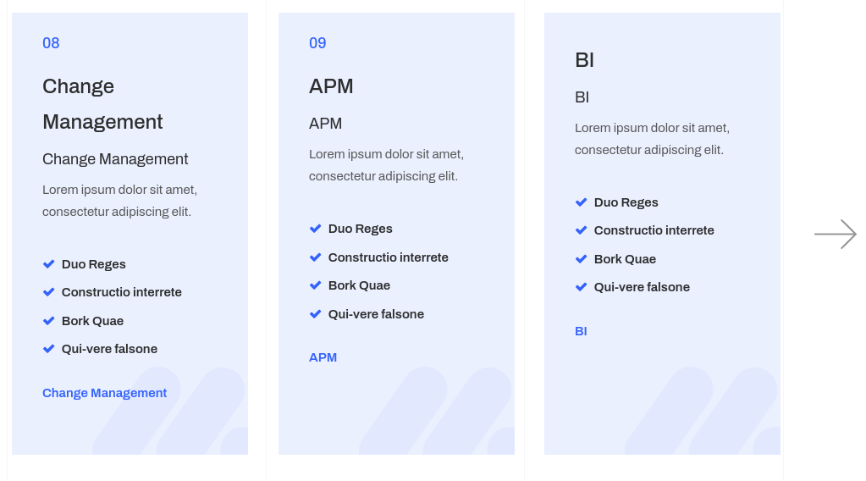The height and width of the screenshot is (481, 866).
Task: Open the blue APM link
Action: coord(323,357)
